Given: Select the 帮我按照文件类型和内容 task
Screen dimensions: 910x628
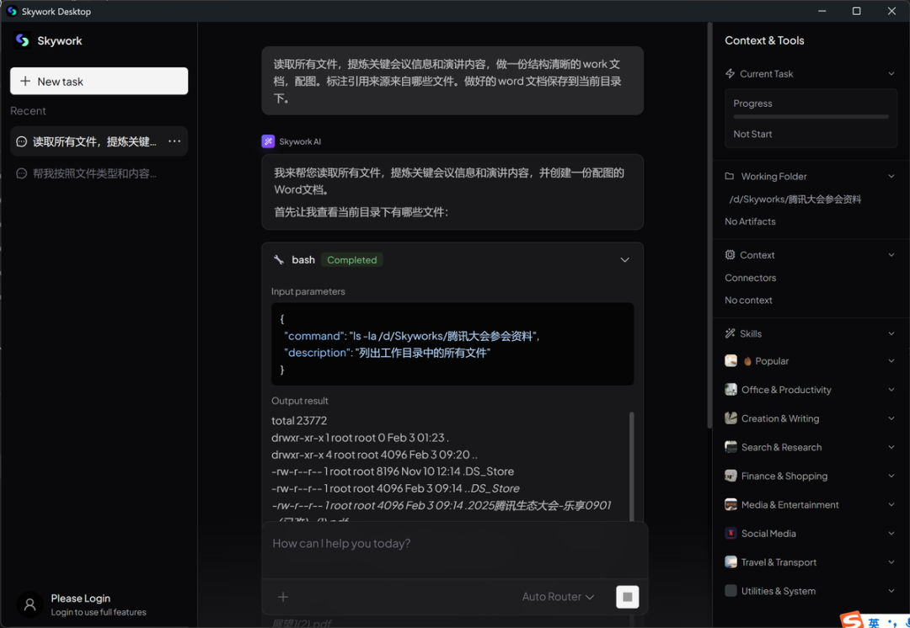Looking at the screenshot, I should (x=93, y=173).
